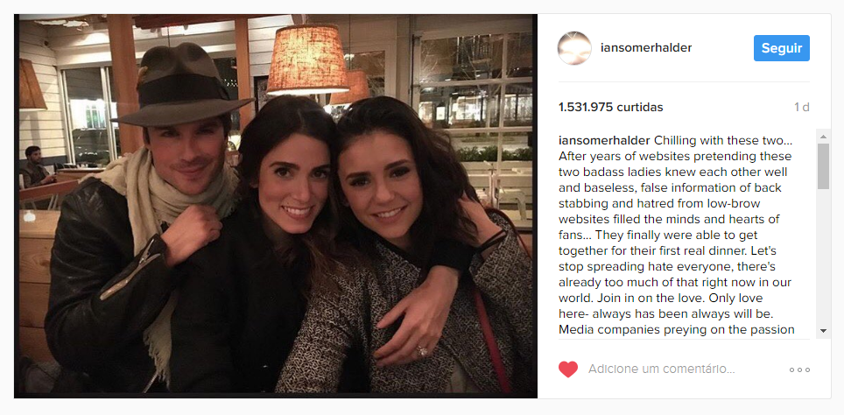Click the hanging lamp shade in the photo
This screenshot has width=844, height=415.
pyautogui.click(x=307, y=60)
